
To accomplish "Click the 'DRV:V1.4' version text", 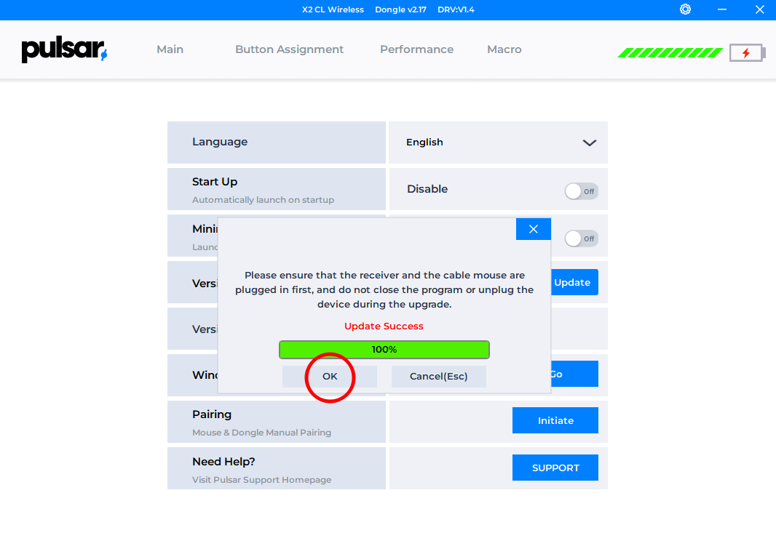I will point(456,9).
